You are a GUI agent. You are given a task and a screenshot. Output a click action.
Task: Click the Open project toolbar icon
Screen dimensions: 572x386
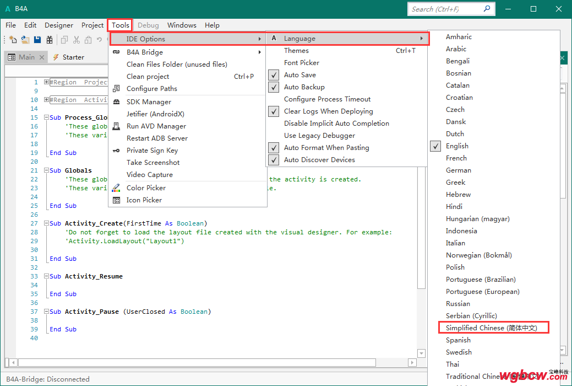[x=25, y=40]
